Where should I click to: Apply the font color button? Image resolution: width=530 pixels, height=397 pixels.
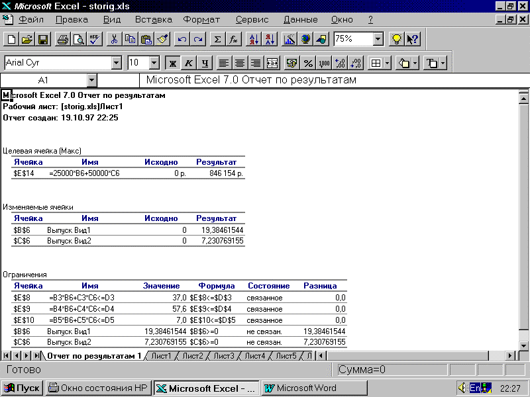tap(432, 63)
